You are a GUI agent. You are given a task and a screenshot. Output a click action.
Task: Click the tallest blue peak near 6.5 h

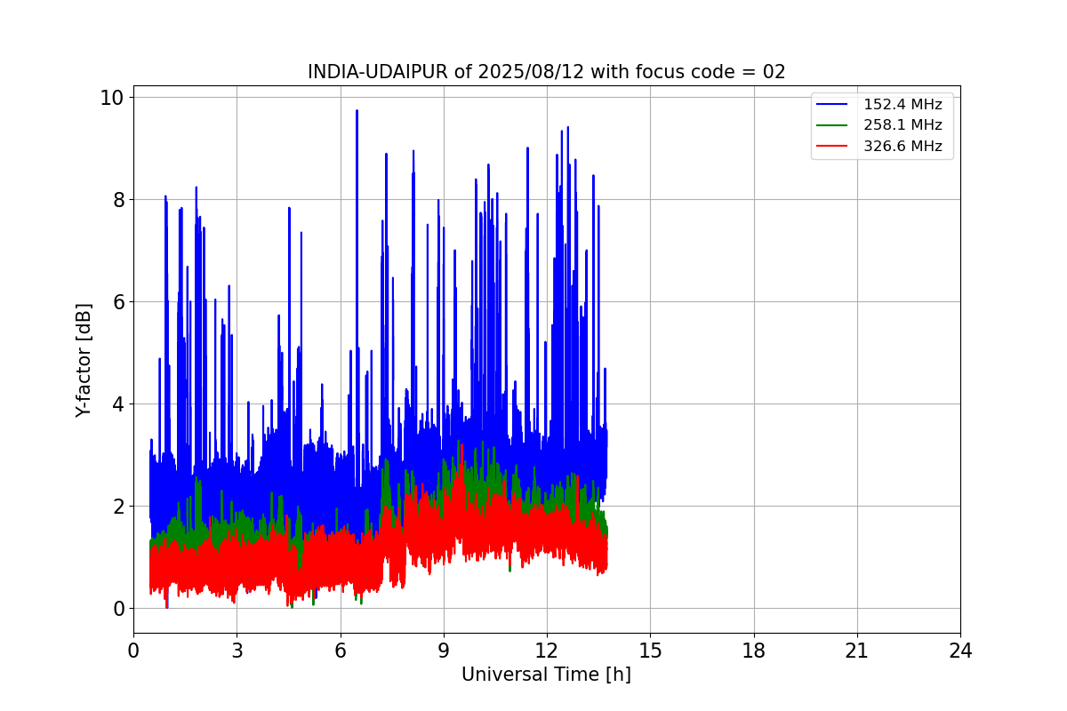357,112
